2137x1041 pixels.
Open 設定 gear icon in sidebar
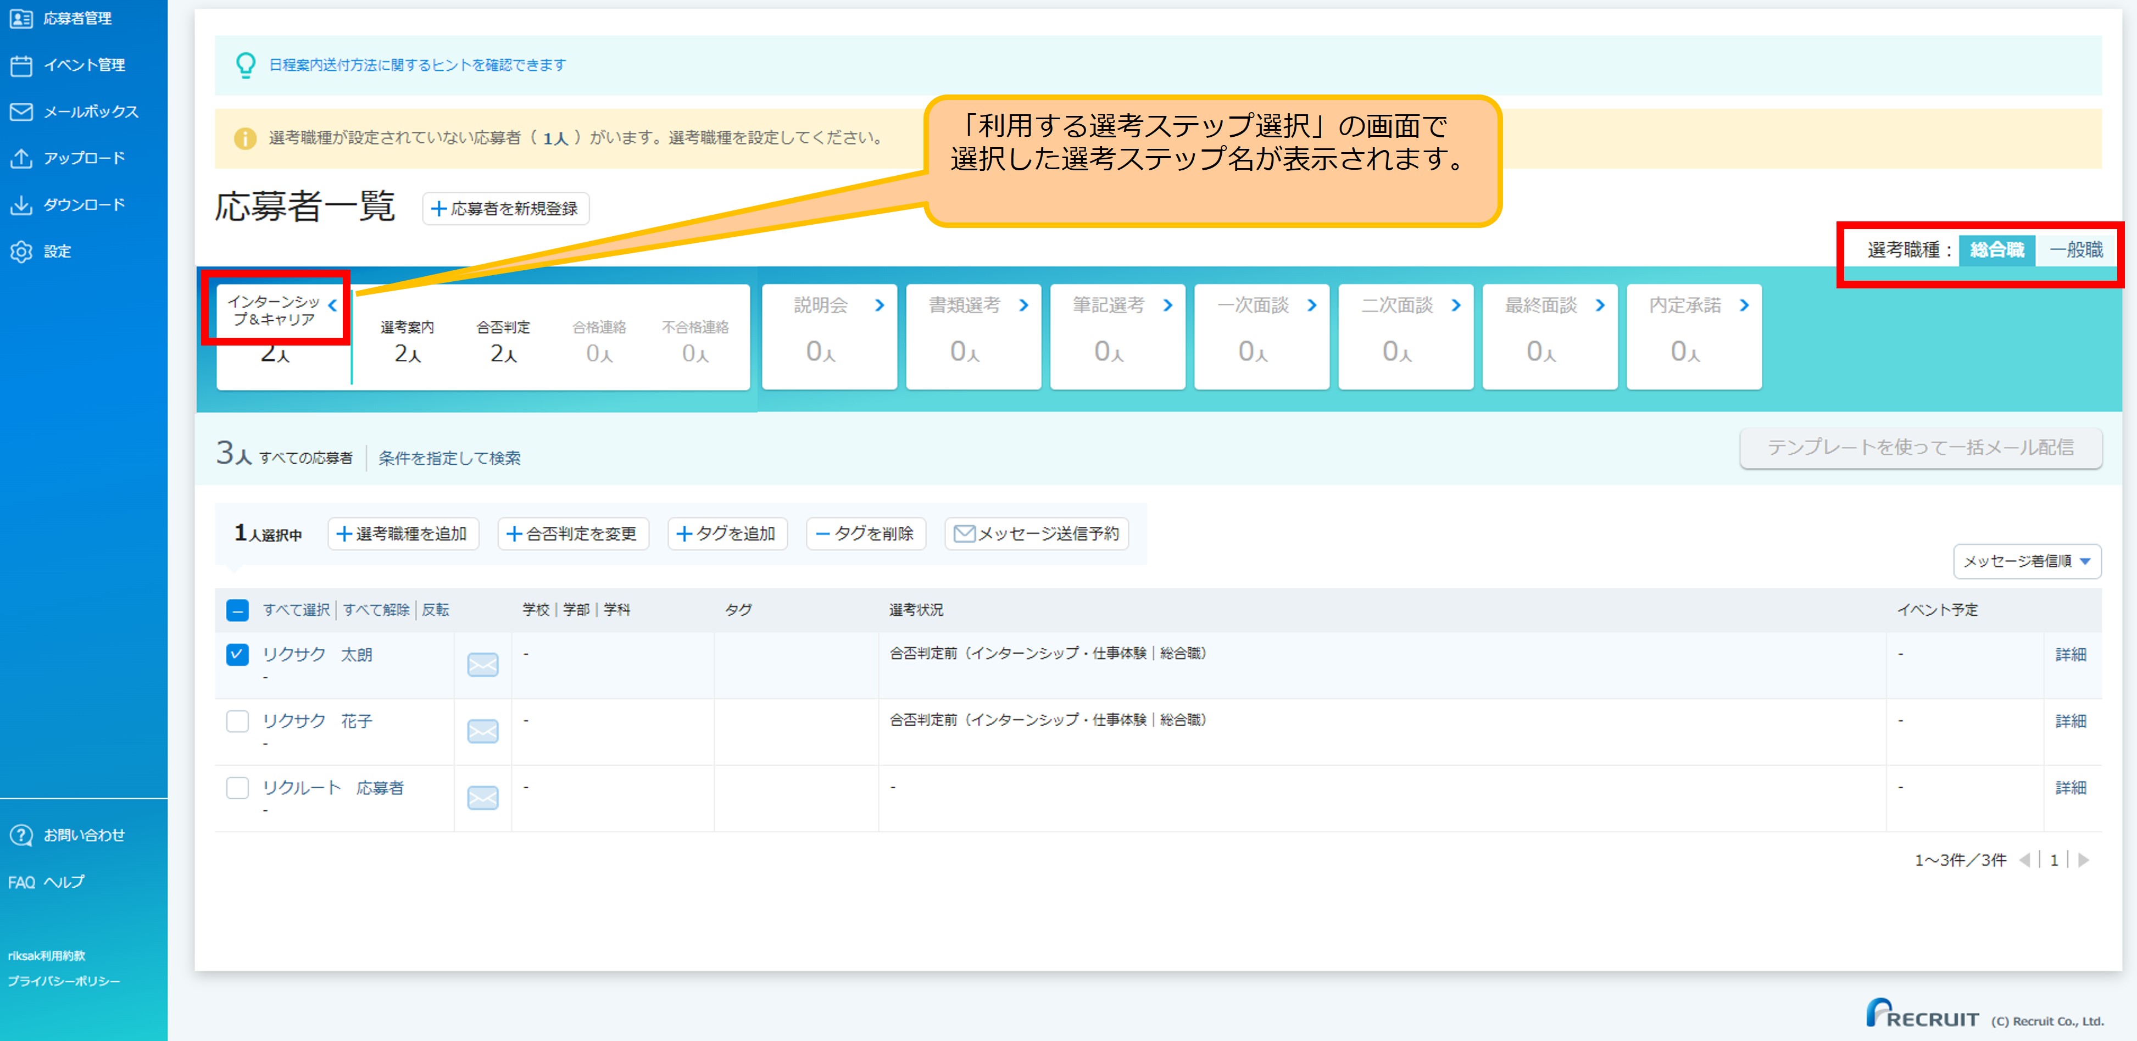tap(21, 252)
